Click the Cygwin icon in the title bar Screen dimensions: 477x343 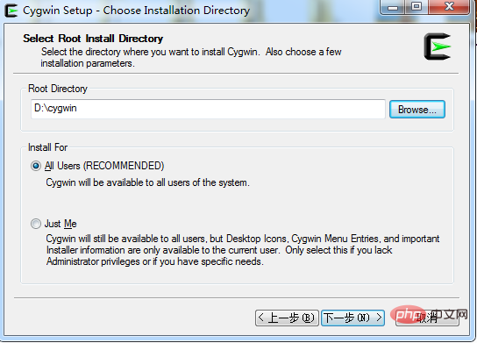[x=11, y=11]
